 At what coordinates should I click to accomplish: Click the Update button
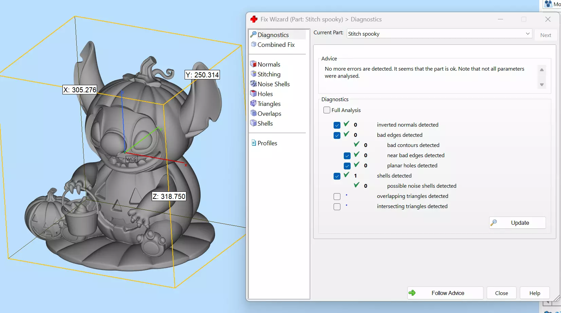(x=517, y=223)
